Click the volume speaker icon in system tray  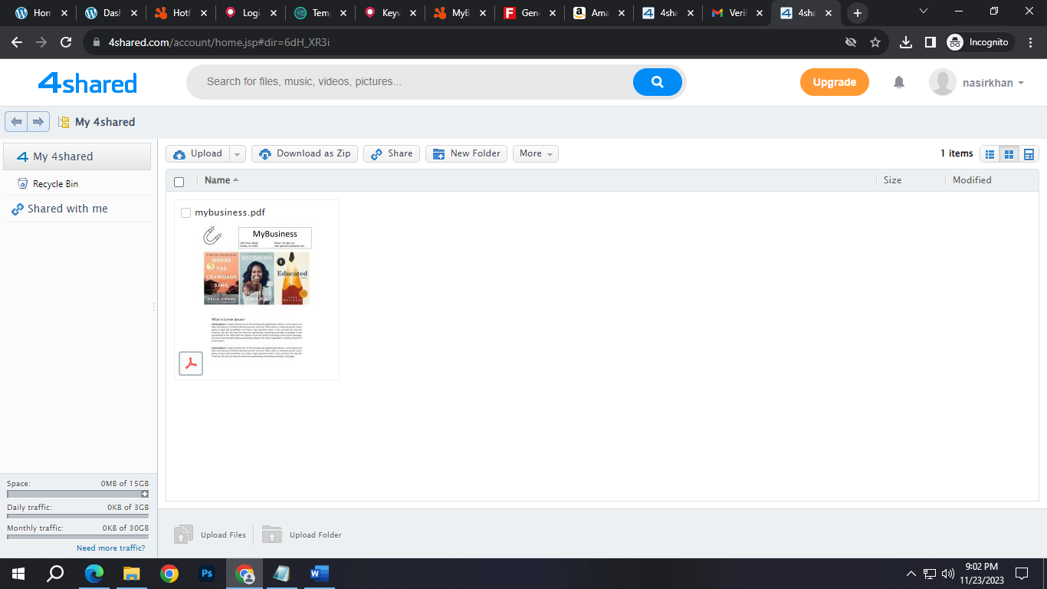[x=947, y=573]
